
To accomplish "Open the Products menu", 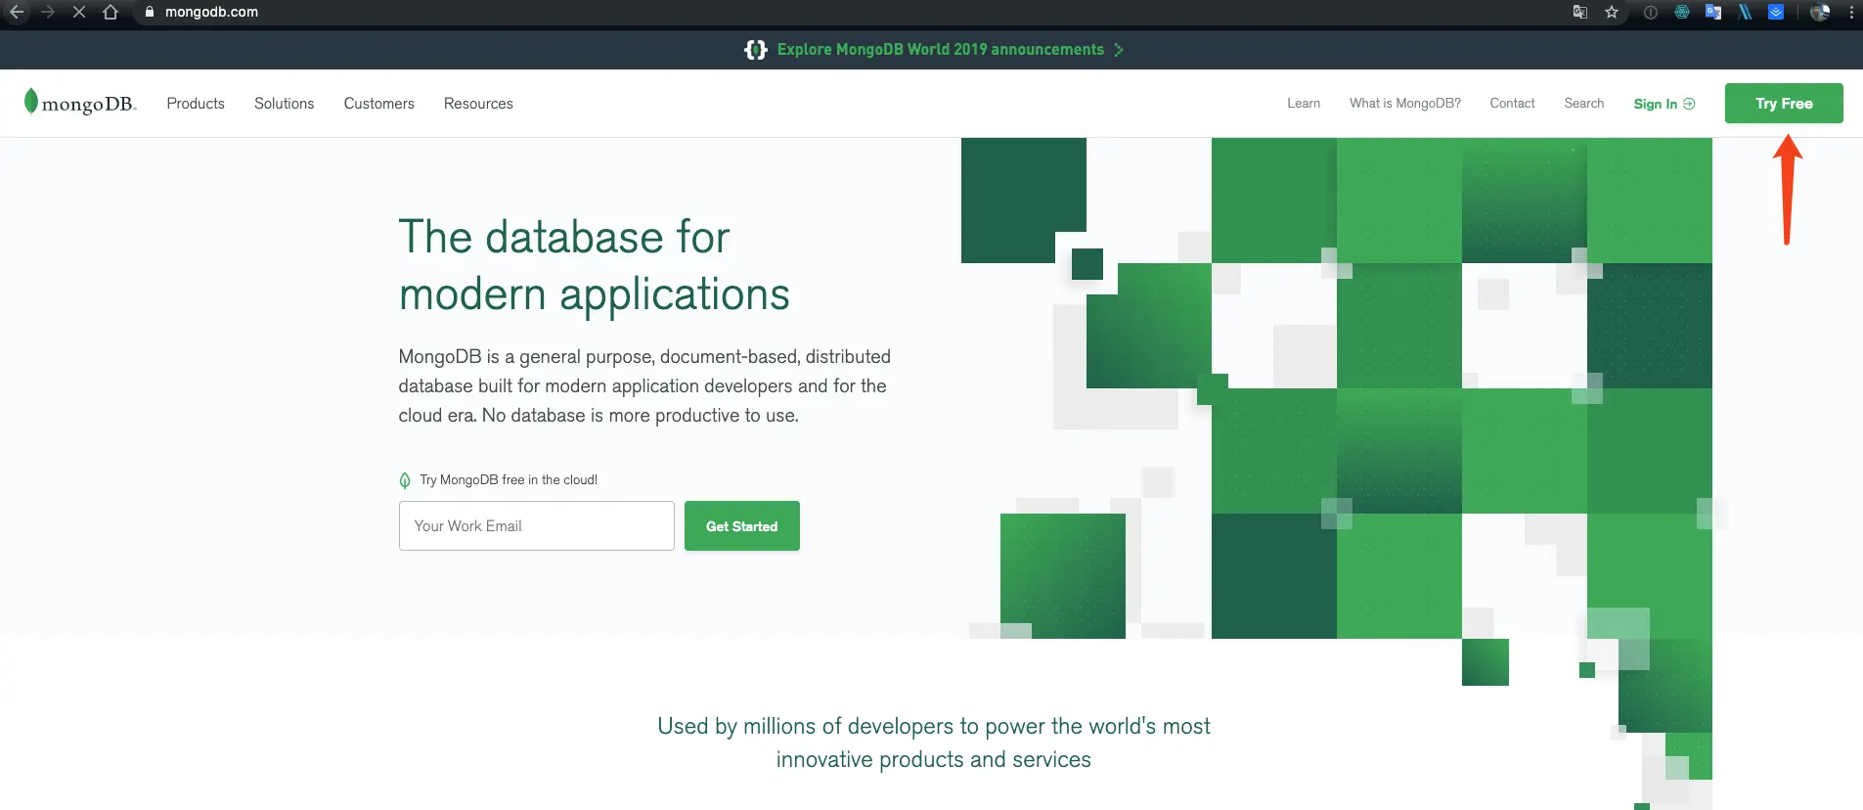I will coord(196,104).
